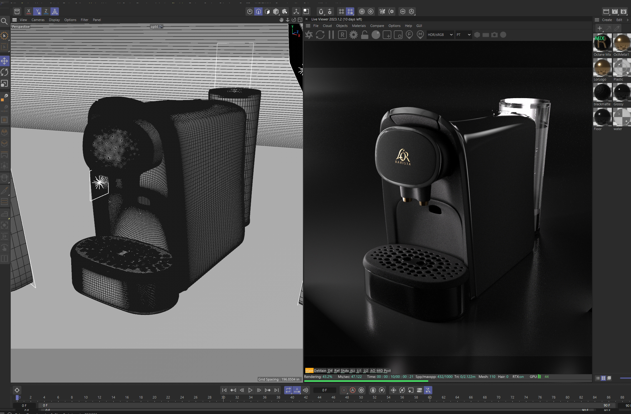Image resolution: width=631 pixels, height=414 pixels.
Task: Toggle render region R button
Action: coord(342,35)
